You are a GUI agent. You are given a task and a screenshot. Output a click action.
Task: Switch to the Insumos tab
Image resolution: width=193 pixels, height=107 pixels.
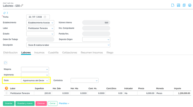click(39, 53)
